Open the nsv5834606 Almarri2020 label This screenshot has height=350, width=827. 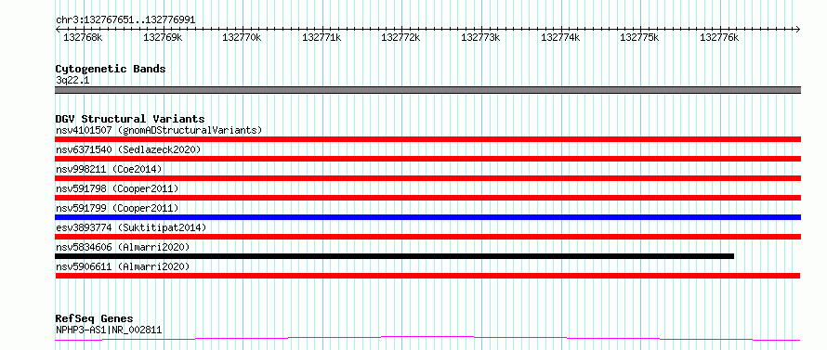pos(123,247)
